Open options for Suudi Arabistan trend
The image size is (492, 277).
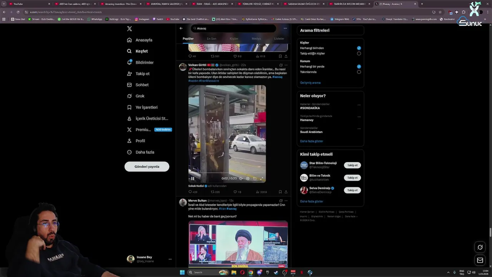[359, 128]
